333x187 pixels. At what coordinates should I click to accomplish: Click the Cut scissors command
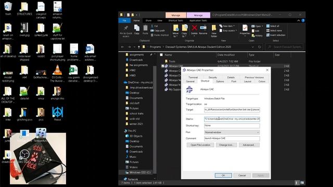(x=154, y=26)
